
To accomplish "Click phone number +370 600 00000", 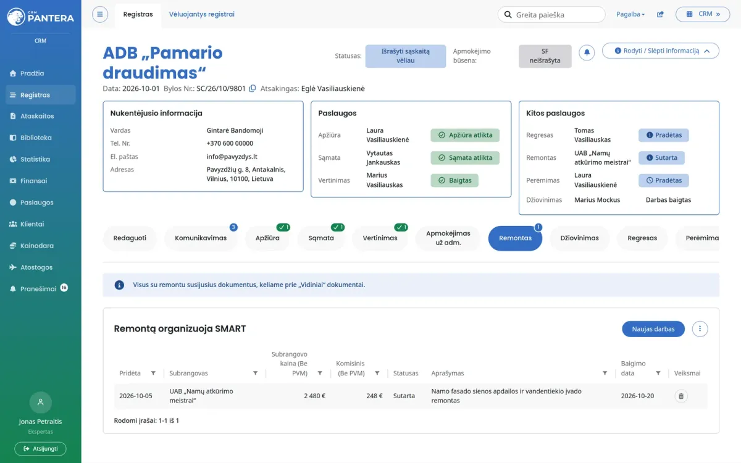I will (x=230, y=143).
